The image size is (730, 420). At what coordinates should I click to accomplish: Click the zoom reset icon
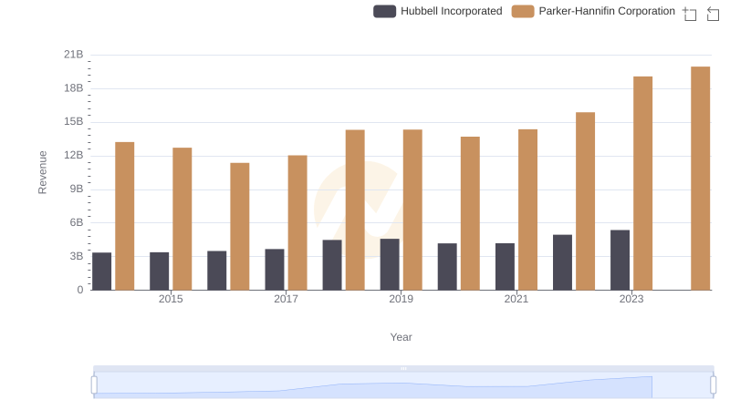[713, 14]
